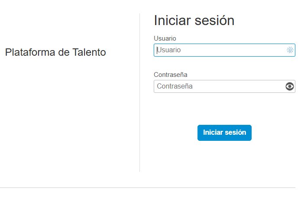Click the Contraseña label above the field

[x=171, y=75]
